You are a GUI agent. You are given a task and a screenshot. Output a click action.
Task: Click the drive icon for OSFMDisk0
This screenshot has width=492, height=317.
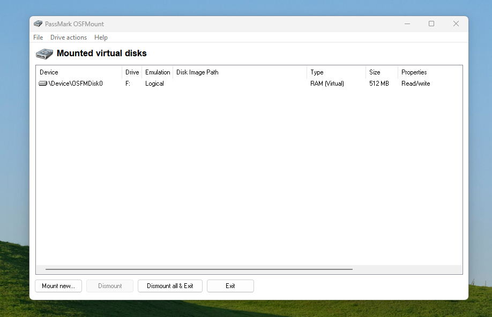[43, 84]
